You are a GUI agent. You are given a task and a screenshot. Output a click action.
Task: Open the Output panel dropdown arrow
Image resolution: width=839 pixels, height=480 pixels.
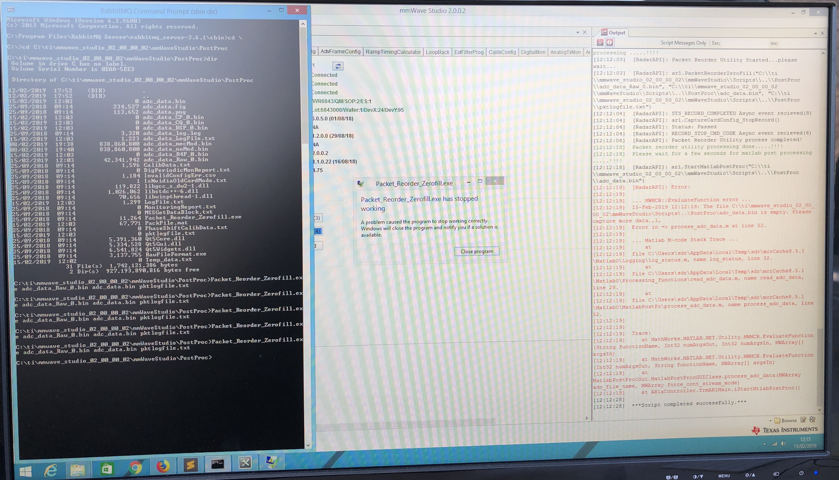click(815, 33)
